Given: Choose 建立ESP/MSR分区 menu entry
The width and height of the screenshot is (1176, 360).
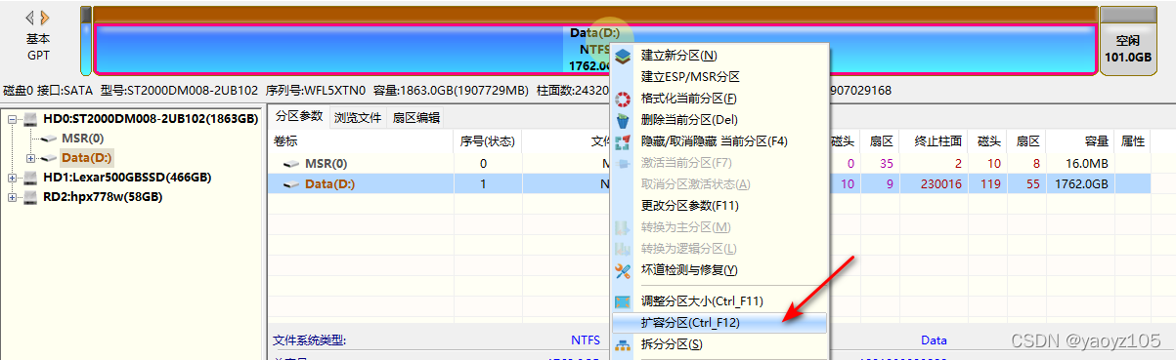Looking at the screenshot, I should point(719,77).
